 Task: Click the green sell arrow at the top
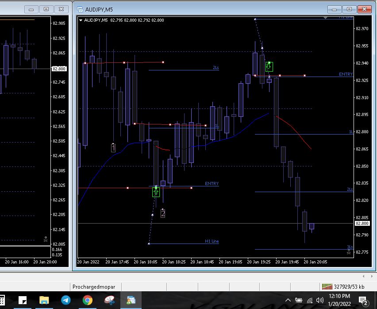pyautogui.click(x=269, y=67)
